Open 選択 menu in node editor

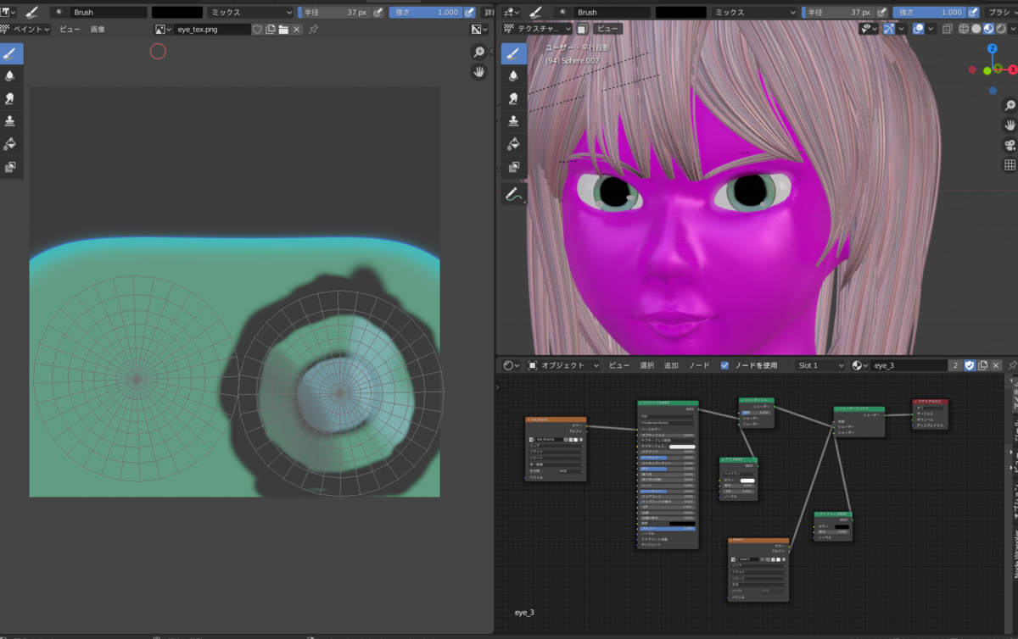pos(646,365)
